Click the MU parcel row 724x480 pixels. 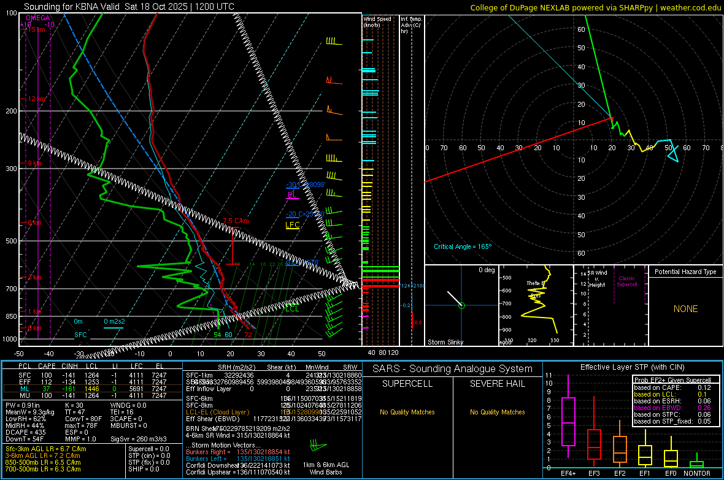tap(92, 395)
